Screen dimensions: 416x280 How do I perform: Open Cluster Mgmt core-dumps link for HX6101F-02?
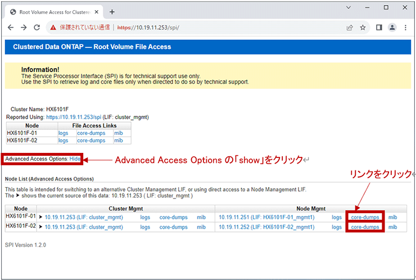coord(174,227)
